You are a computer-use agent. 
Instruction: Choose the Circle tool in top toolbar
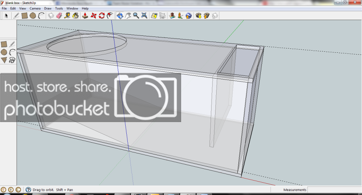click(x=33, y=16)
